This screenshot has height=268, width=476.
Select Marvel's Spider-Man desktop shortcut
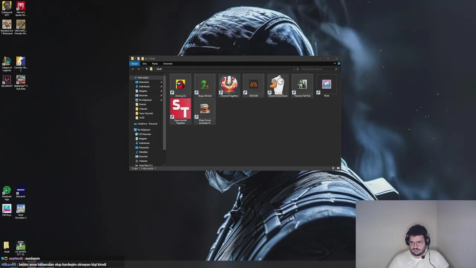(x=21, y=9)
